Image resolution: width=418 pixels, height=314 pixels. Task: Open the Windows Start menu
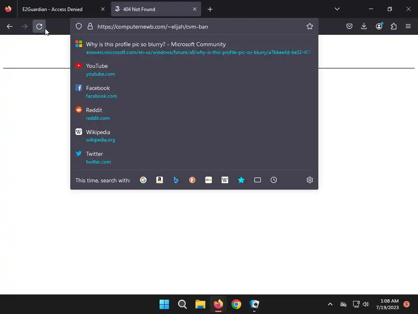click(x=164, y=304)
